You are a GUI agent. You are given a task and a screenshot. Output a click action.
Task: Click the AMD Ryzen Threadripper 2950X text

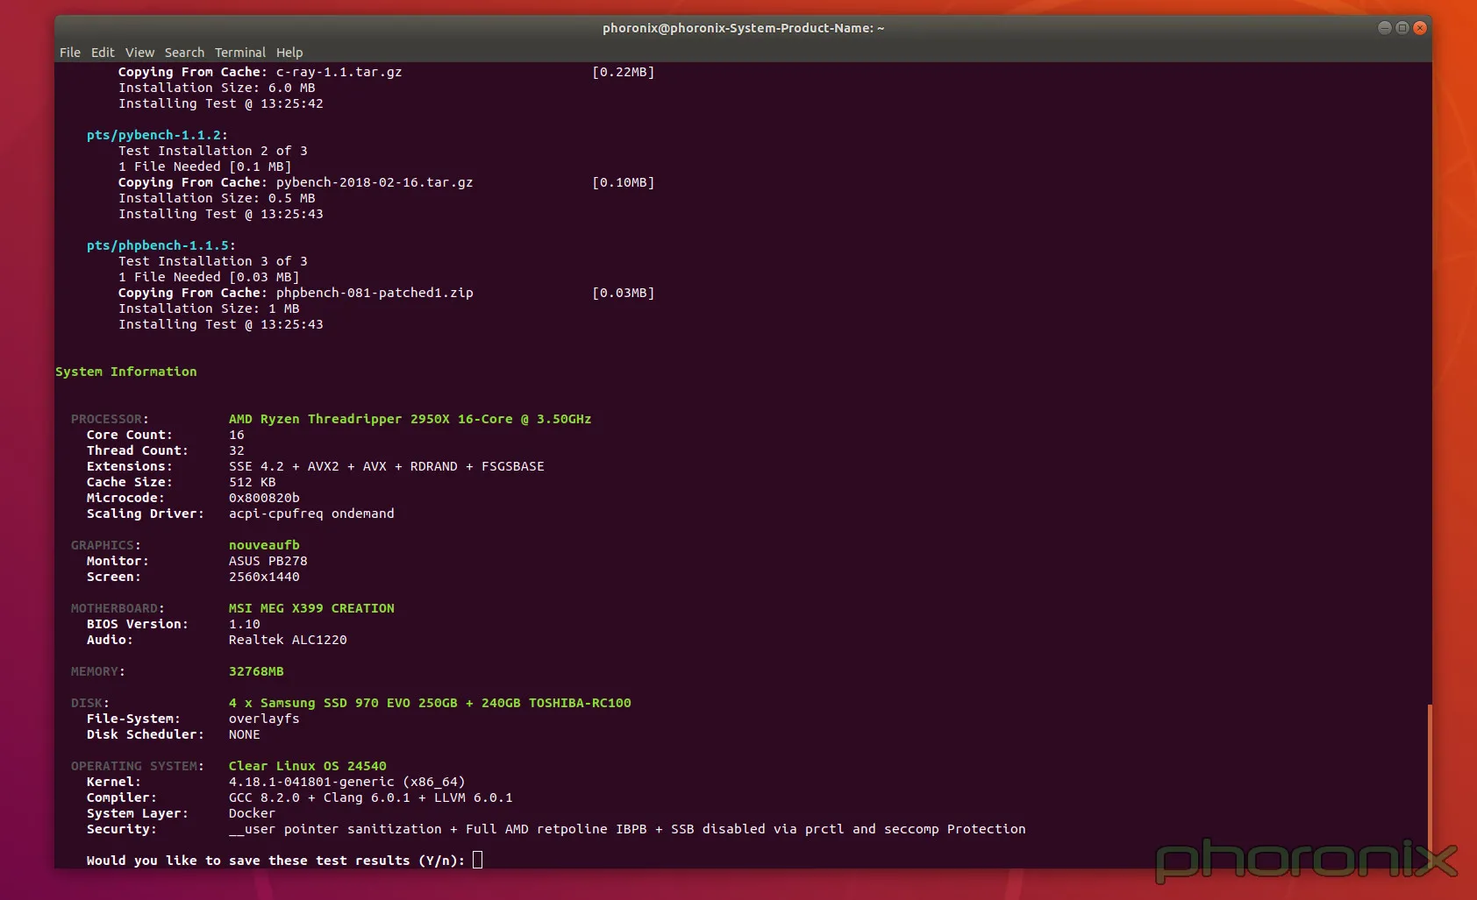click(x=410, y=419)
